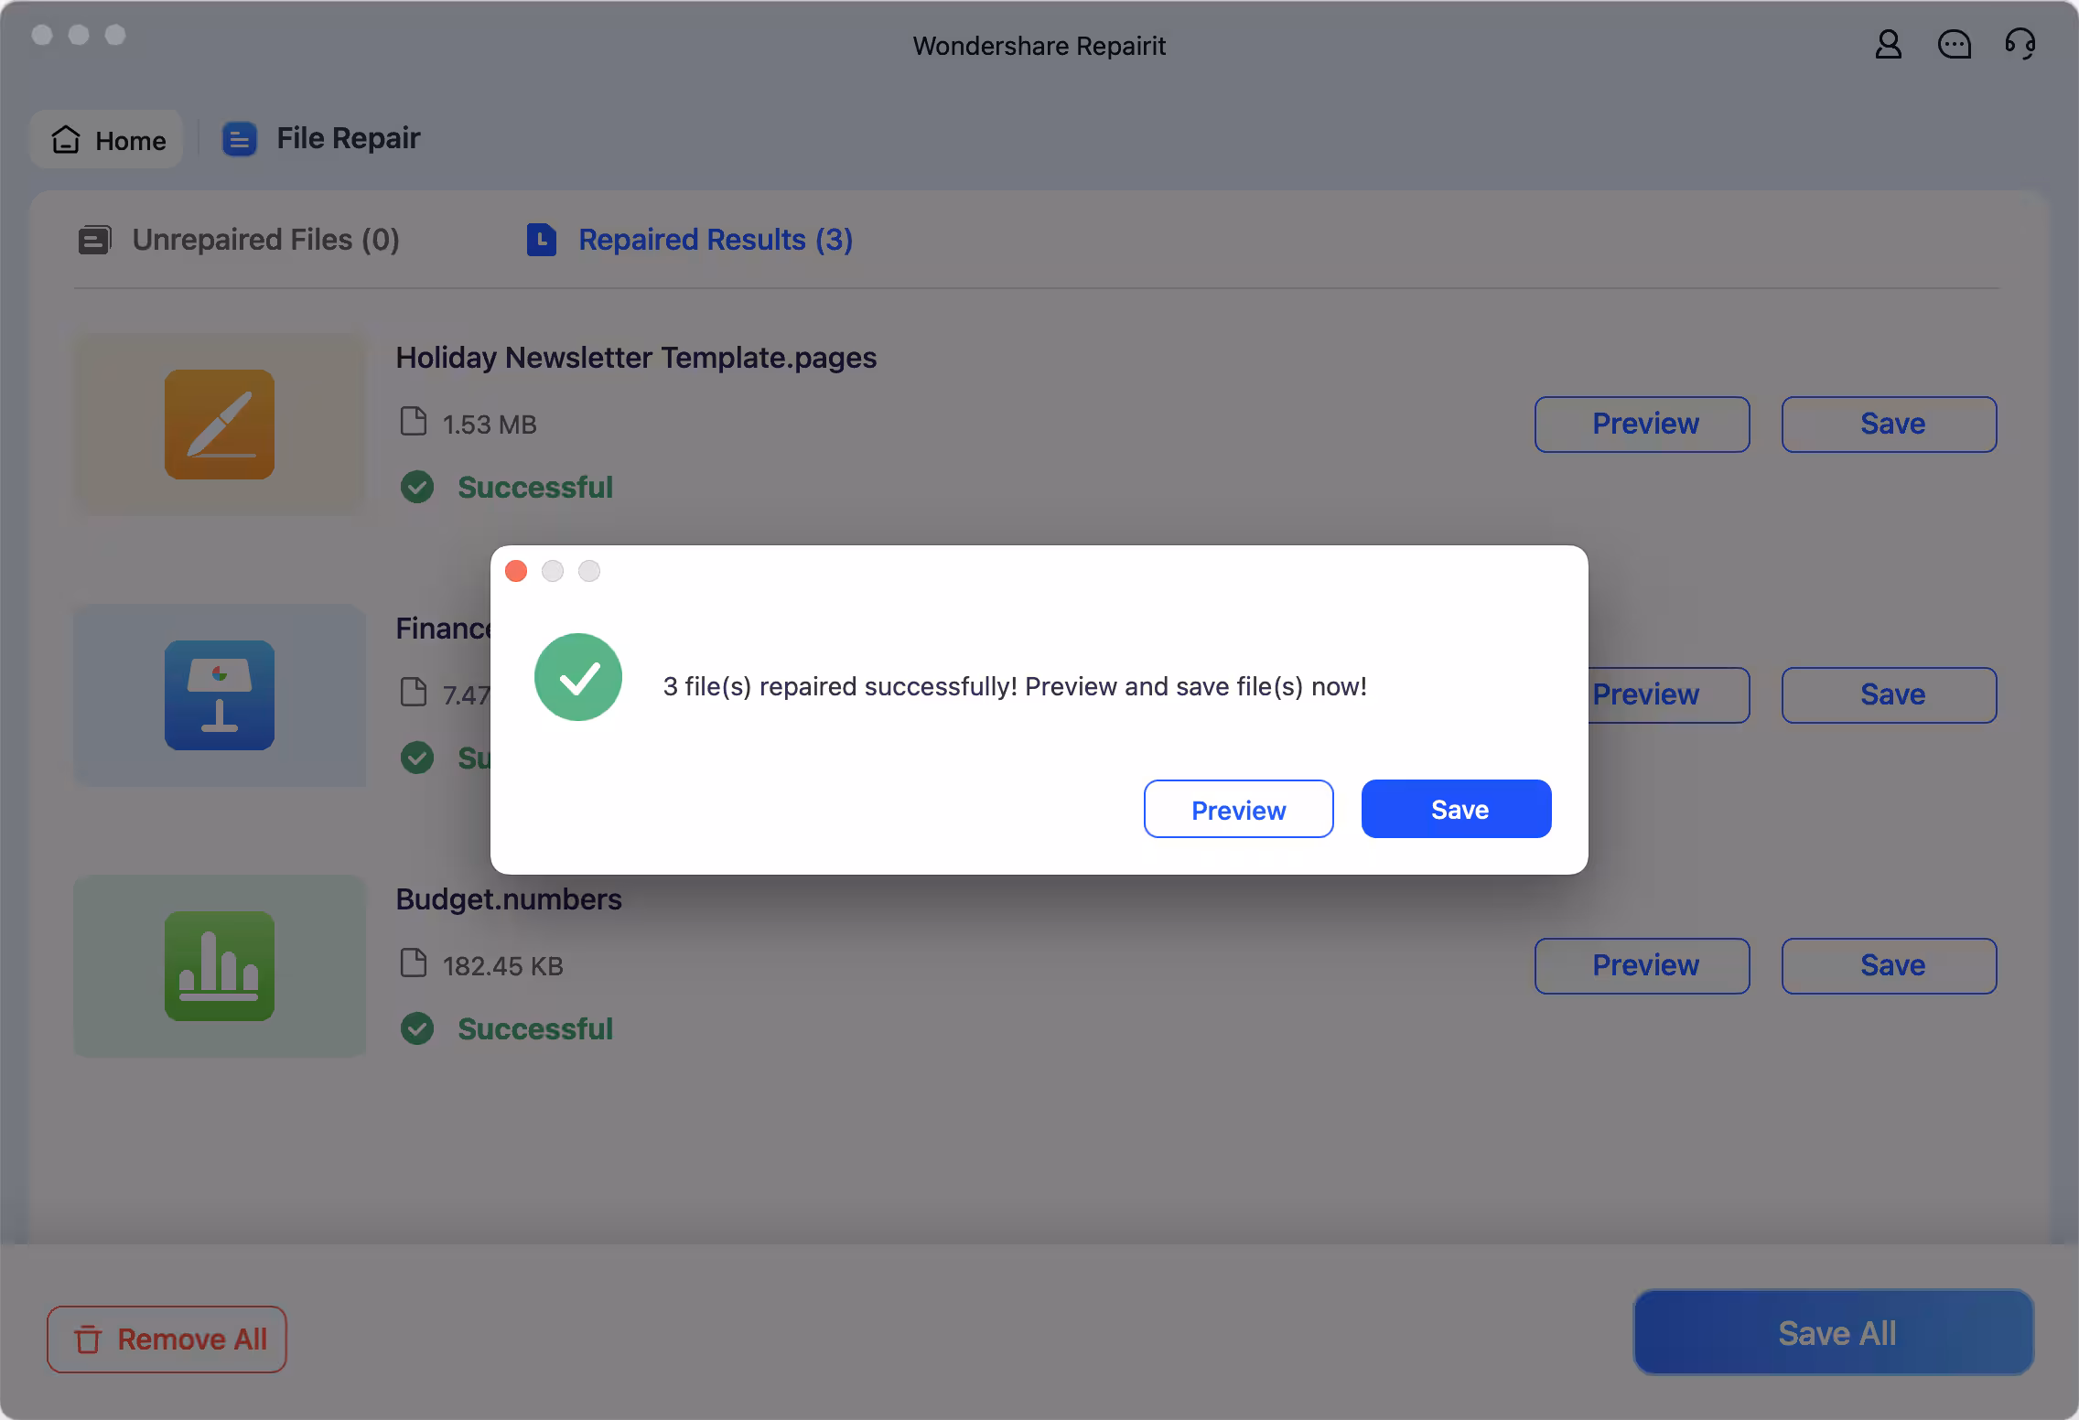This screenshot has width=2079, height=1420.
Task: Click the repaired files success message text
Action: pyautogui.click(x=1015, y=686)
